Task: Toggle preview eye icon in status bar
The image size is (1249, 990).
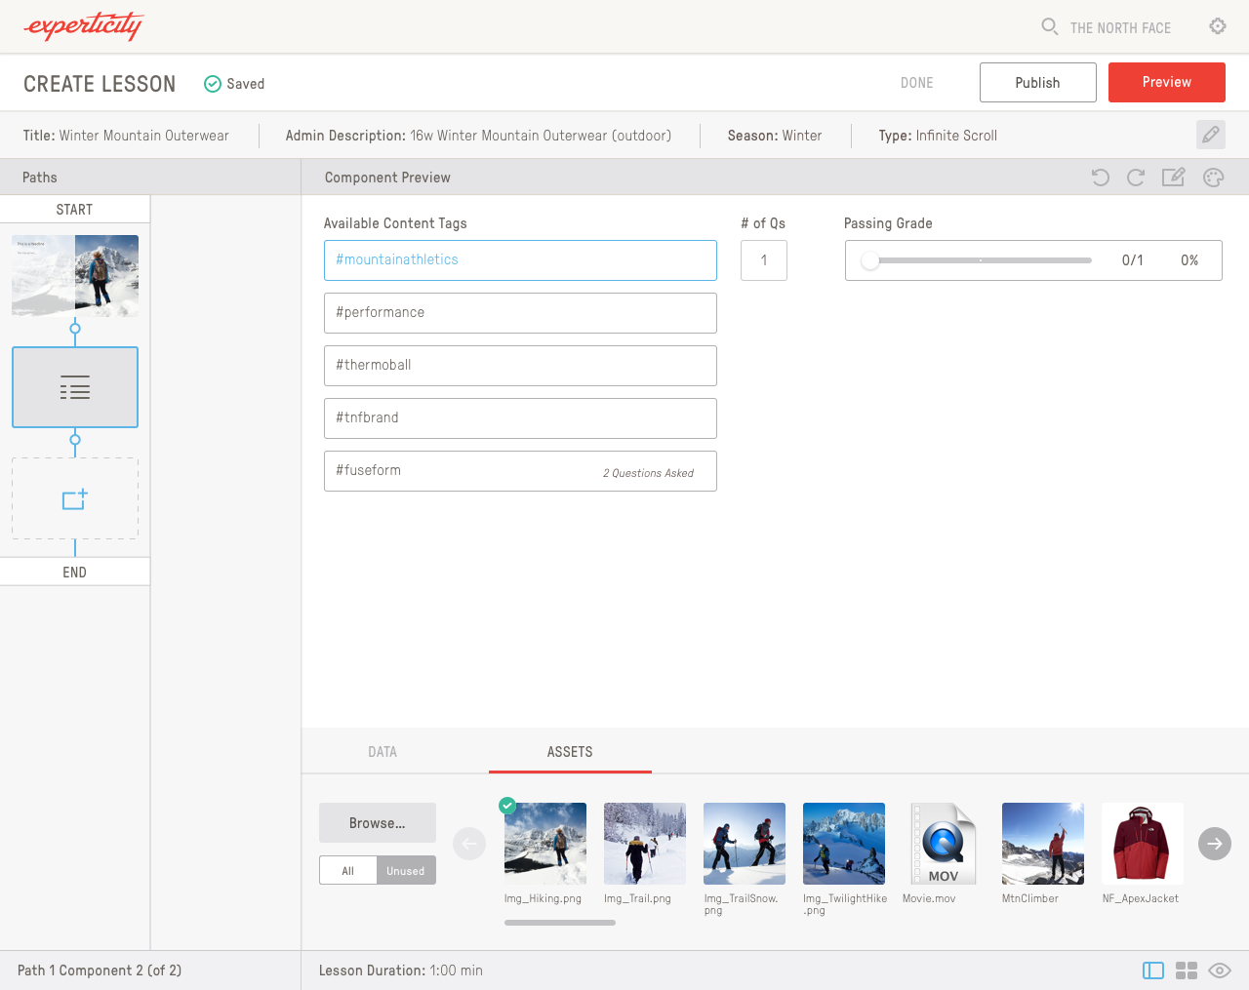Action: pyautogui.click(x=1220, y=970)
